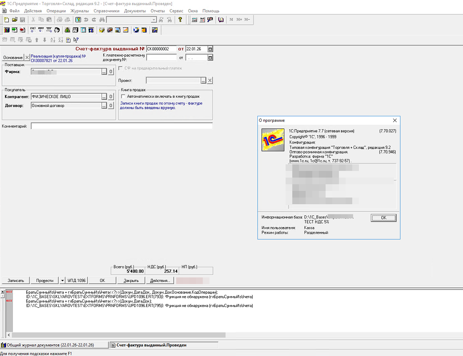Click the Комментарий input field
The image size is (463, 356).
pyautogui.click(x=122, y=126)
